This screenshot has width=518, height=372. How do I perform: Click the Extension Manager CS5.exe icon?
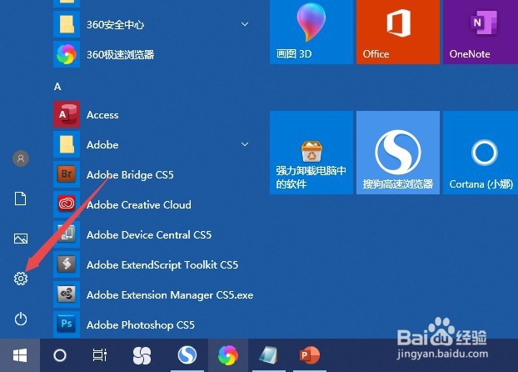67,294
